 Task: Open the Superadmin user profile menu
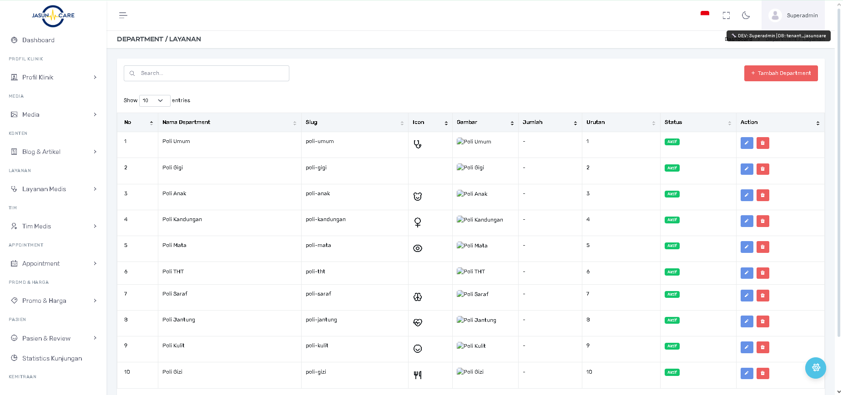click(x=793, y=15)
